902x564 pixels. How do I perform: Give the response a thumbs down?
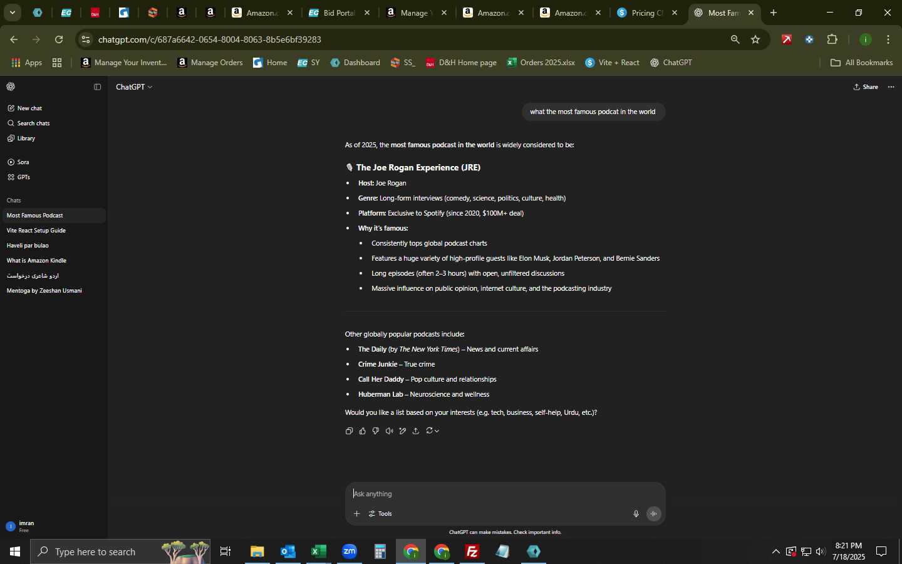[376, 431]
